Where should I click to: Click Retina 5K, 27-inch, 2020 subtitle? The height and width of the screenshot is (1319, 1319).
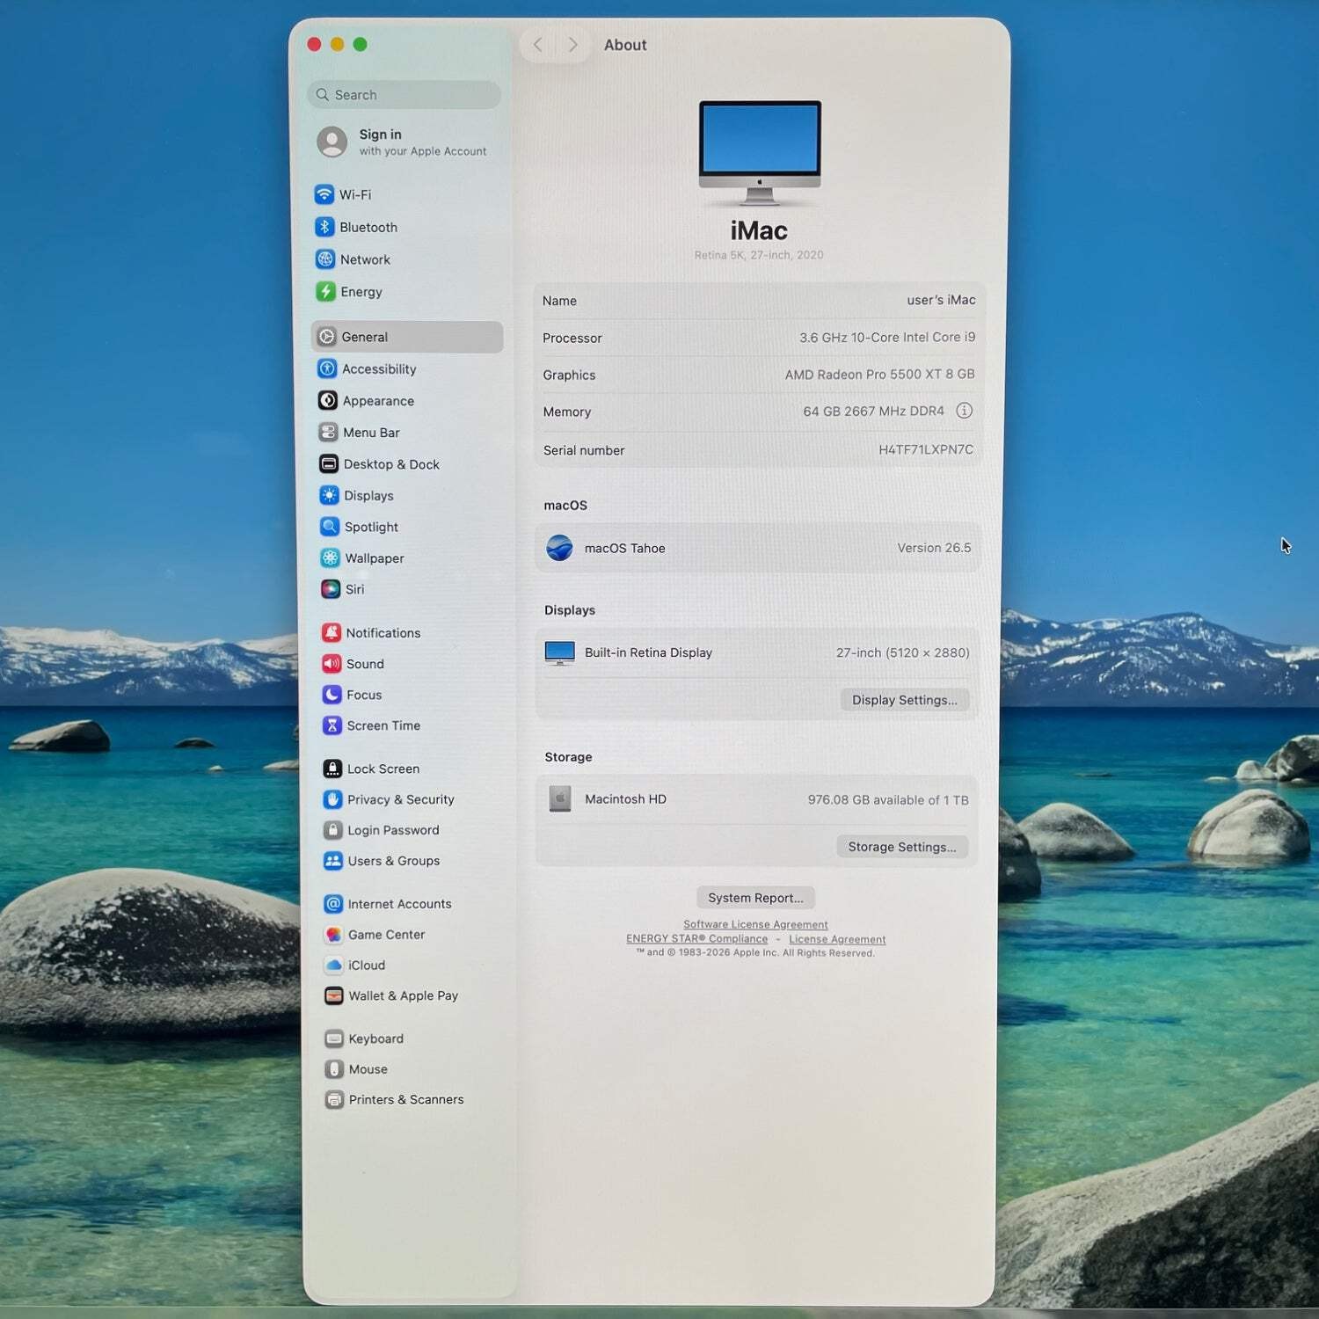(x=759, y=255)
